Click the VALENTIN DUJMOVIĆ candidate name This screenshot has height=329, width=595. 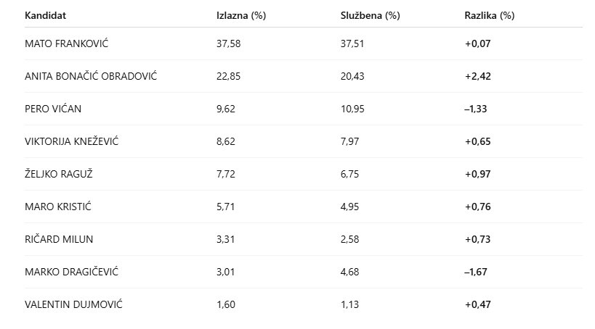(x=73, y=304)
